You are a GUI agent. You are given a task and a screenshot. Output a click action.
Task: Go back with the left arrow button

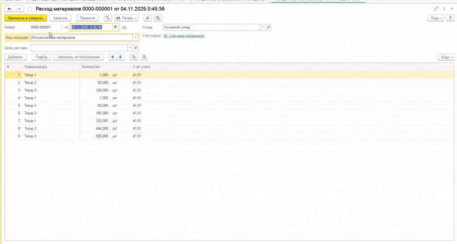point(9,9)
